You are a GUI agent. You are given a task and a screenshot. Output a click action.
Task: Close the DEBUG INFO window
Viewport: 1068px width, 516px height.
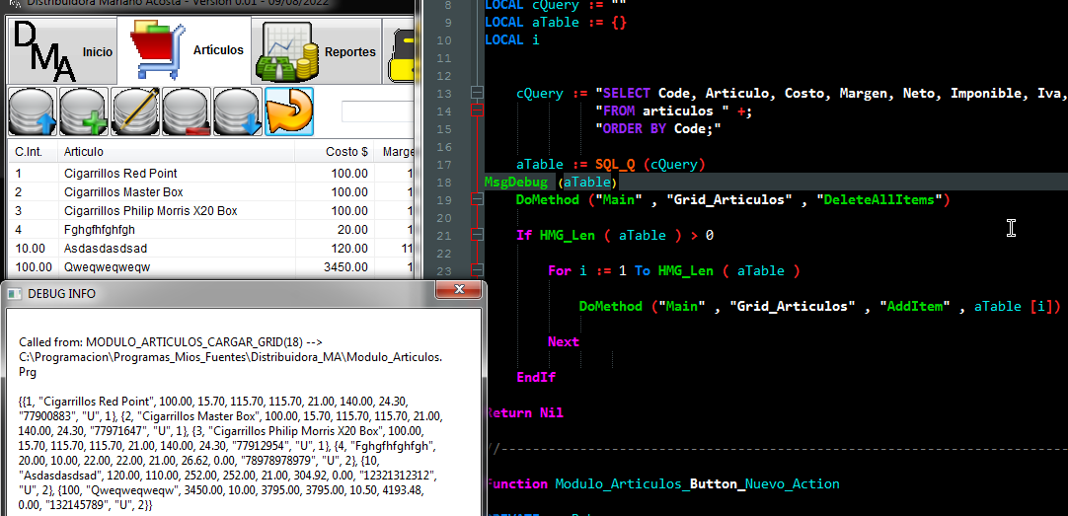[458, 289]
